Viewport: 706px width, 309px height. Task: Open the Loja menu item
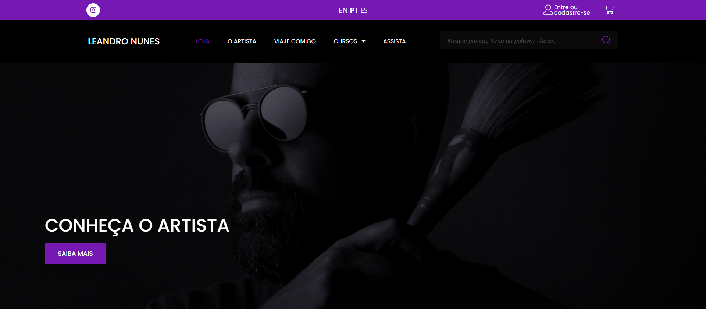[203, 41]
